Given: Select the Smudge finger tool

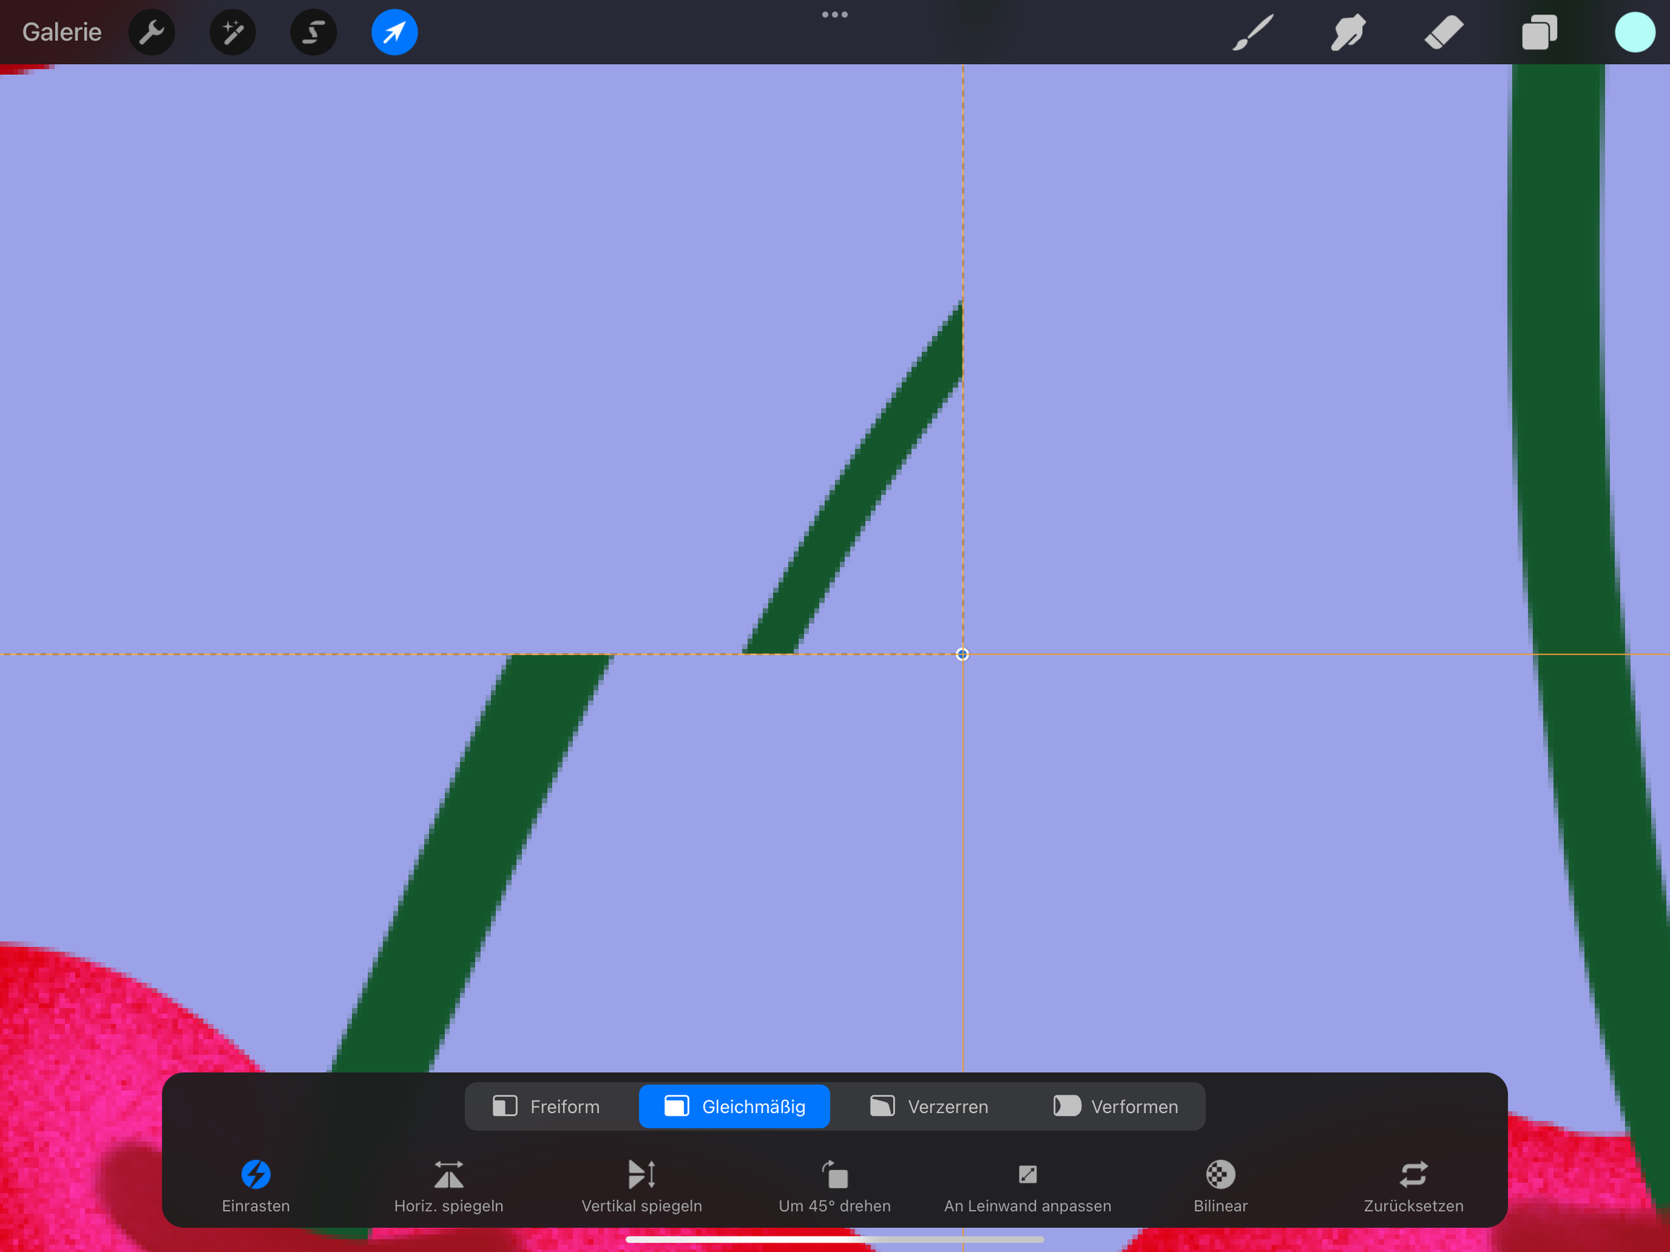Looking at the screenshot, I should click(x=1349, y=33).
